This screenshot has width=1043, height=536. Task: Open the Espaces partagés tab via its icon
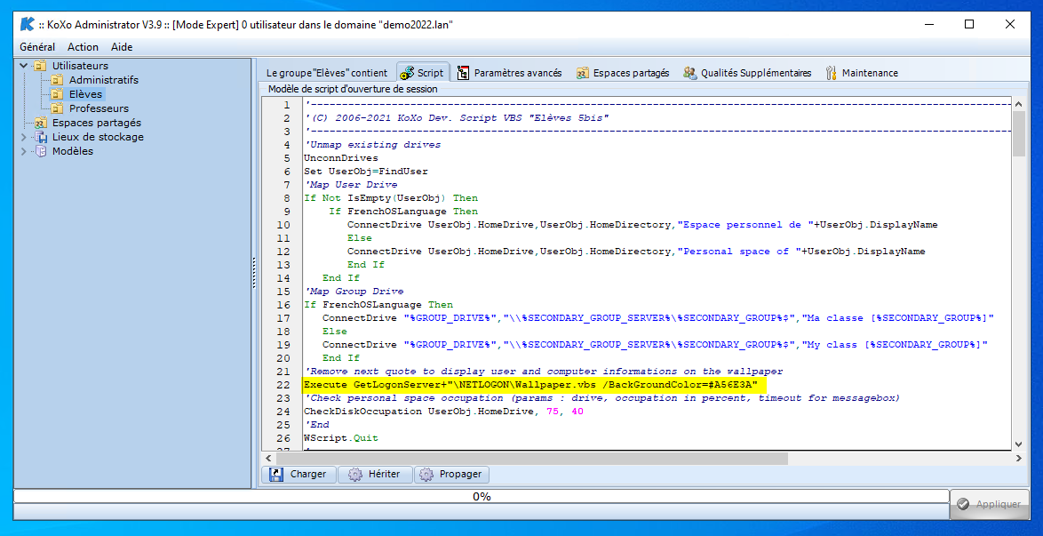583,73
